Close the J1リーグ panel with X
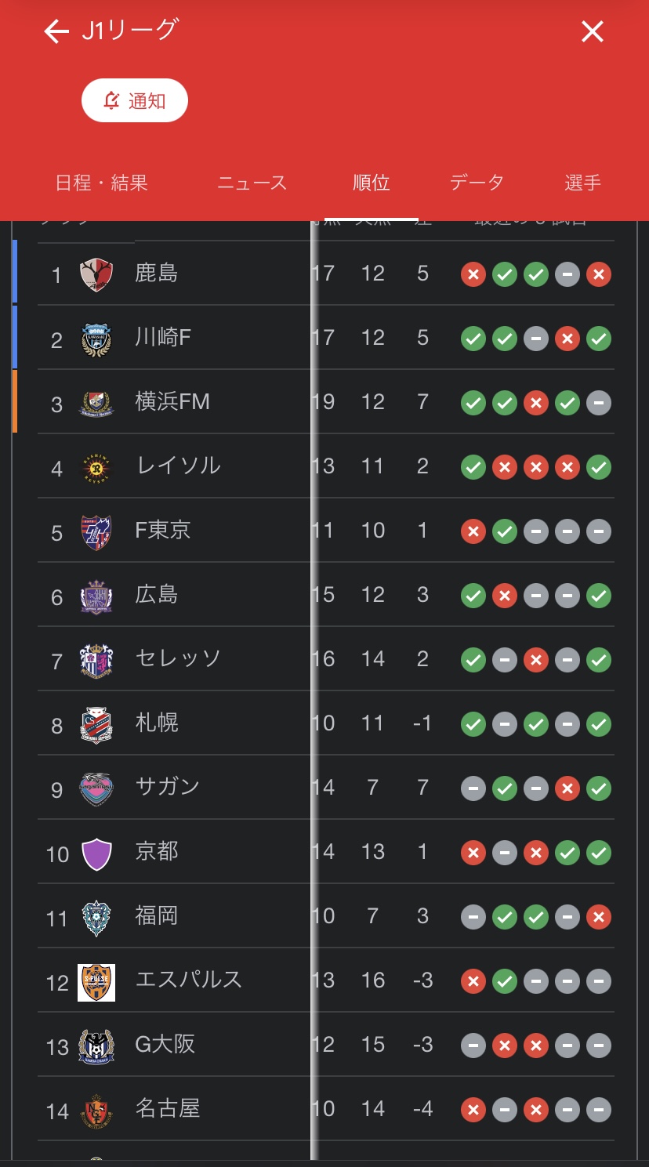Viewport: 649px width, 1167px height. click(592, 32)
